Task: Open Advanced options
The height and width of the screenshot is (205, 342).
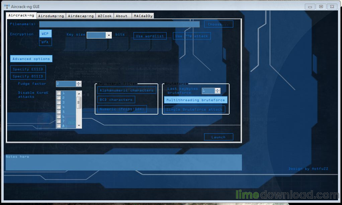Action: coord(31,59)
